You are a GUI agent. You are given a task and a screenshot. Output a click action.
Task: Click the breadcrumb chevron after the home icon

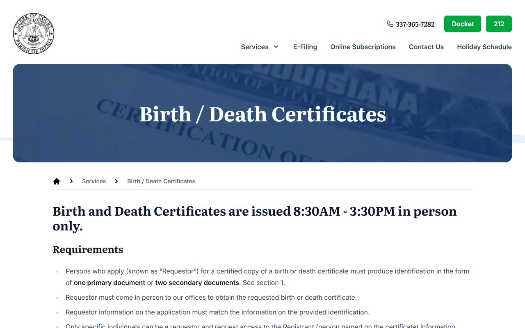pos(71,181)
